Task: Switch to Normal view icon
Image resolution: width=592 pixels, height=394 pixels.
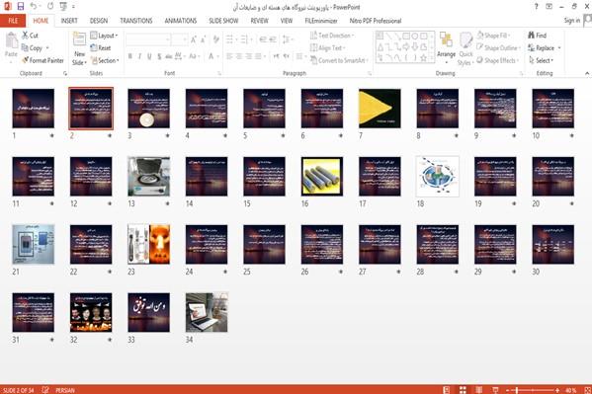Action: pos(447,390)
